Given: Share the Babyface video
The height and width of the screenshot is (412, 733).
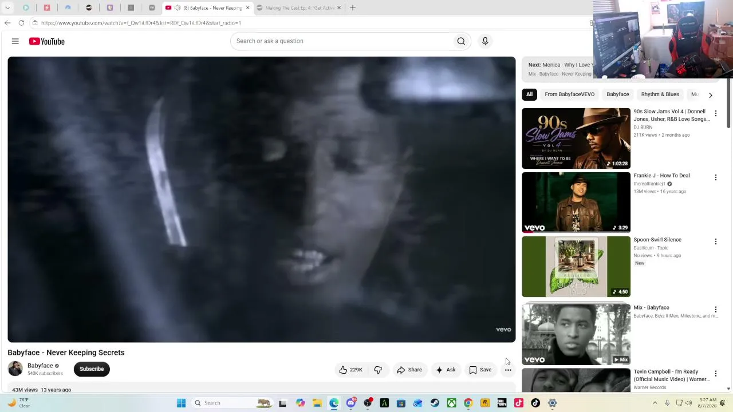Looking at the screenshot, I should click(x=409, y=370).
